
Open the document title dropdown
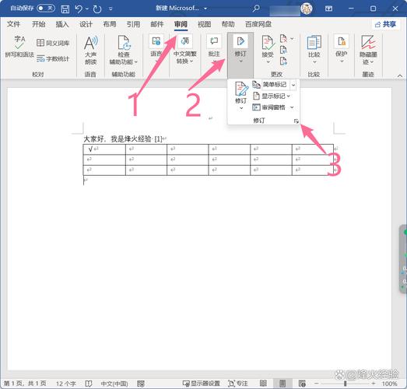click(205, 9)
